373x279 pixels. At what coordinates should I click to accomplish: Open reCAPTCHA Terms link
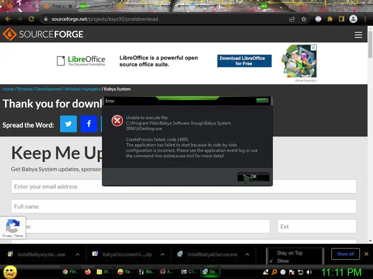19,236
